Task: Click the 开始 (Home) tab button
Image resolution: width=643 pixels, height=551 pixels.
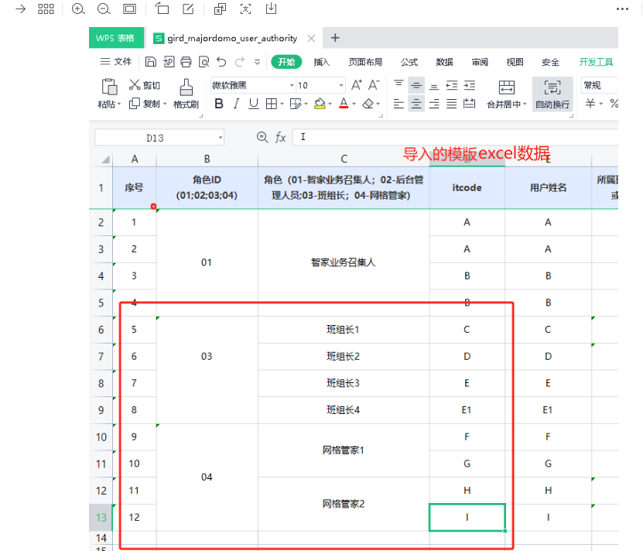Action: click(x=286, y=62)
